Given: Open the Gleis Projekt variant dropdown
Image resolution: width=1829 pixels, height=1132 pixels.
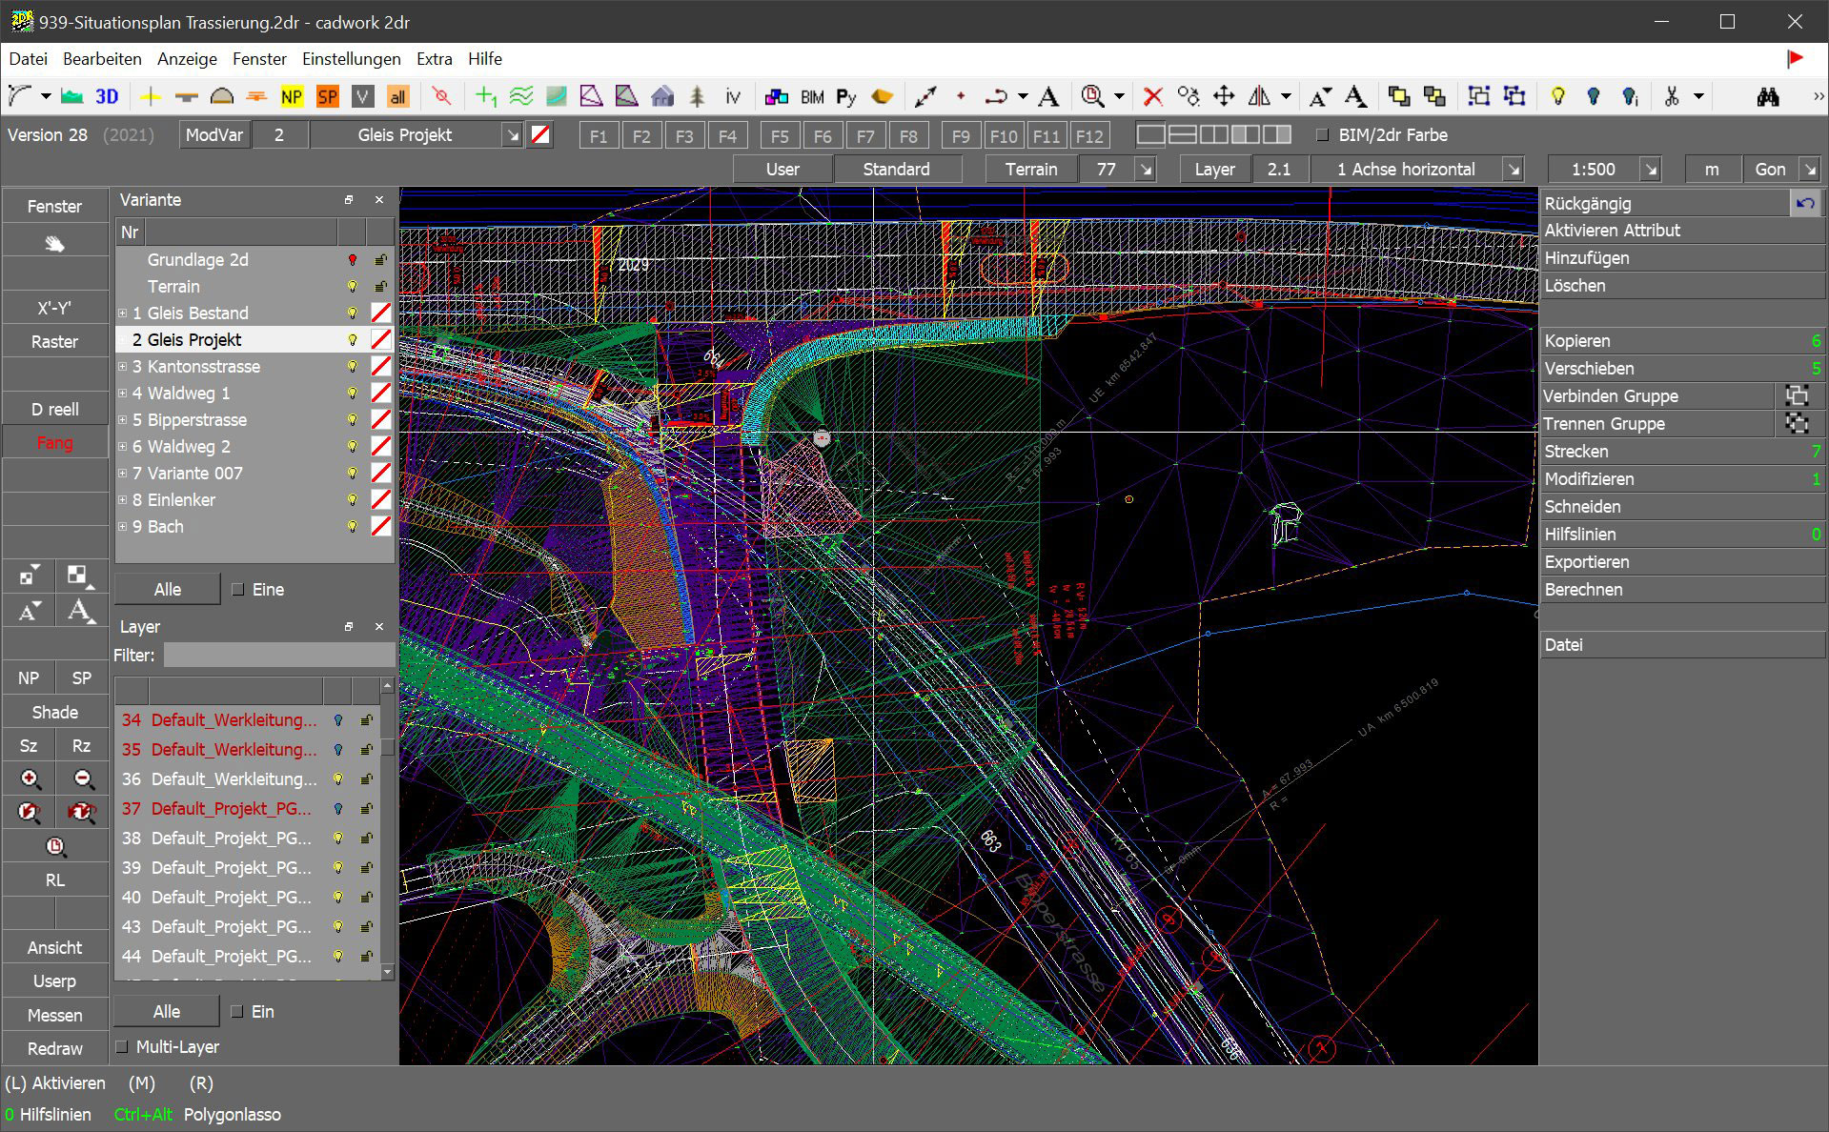Looking at the screenshot, I should (x=513, y=135).
